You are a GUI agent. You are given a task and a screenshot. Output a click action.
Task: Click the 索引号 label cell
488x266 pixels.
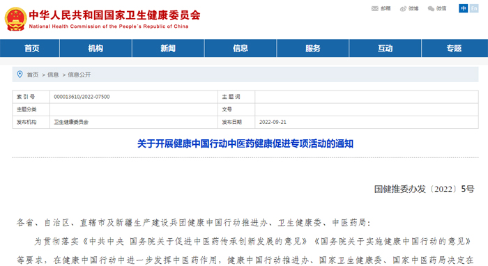[x=31, y=97]
